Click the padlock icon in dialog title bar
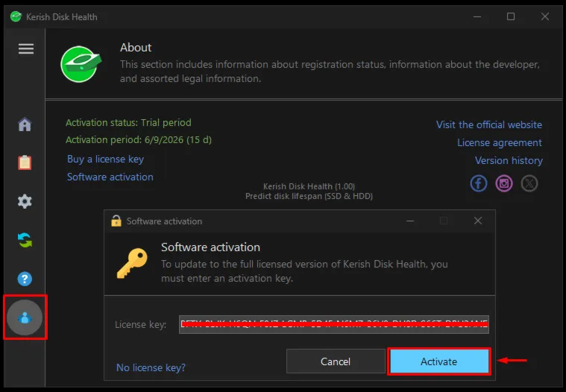Viewport: 566px width, 392px height. click(x=116, y=221)
